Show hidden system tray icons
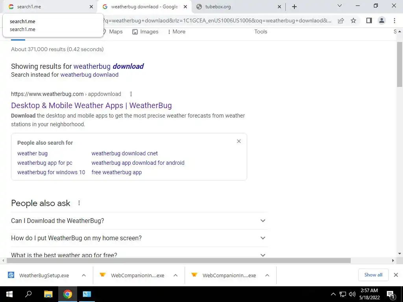403x302 pixels. [333, 294]
